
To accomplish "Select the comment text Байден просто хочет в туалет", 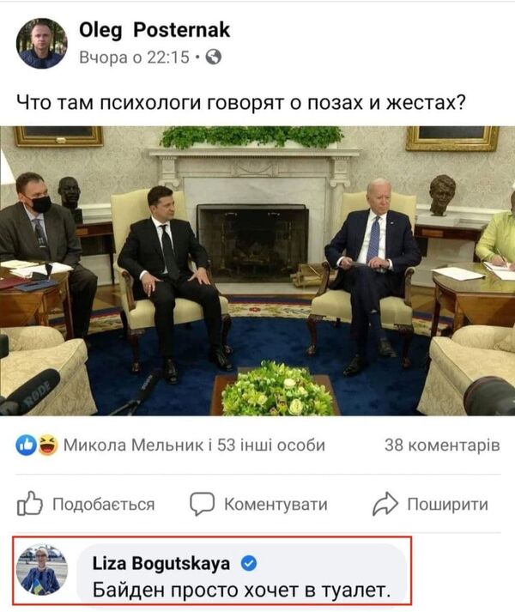I will pos(242,591).
